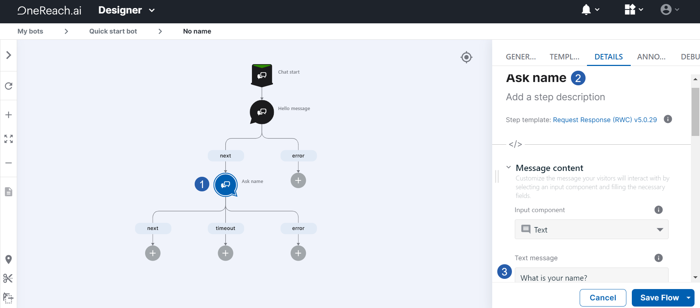Image resolution: width=700 pixels, height=308 pixels.
Task: Click the details panel scrollbar thumb
Action: click(x=695, y=112)
